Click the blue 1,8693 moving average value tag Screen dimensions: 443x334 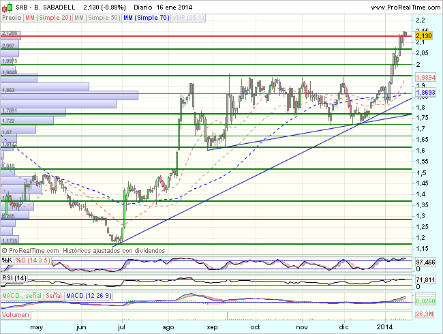[425, 92]
